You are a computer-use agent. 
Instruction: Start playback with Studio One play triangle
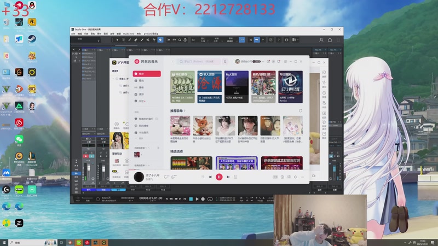197,199
